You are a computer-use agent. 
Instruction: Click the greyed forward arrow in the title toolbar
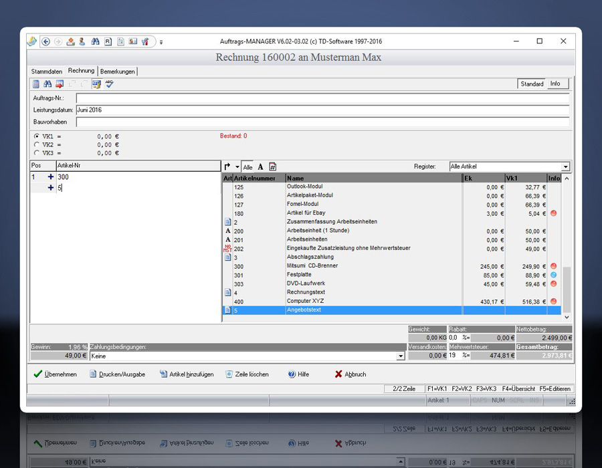[58, 41]
